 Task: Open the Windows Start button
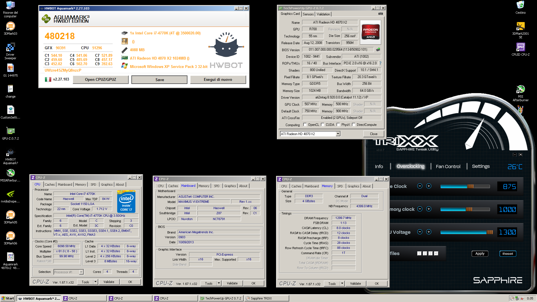tap(8, 298)
